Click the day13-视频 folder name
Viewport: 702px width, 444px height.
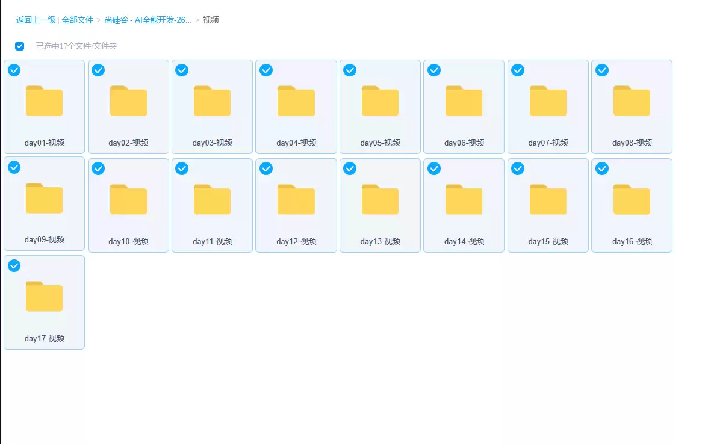(380, 242)
